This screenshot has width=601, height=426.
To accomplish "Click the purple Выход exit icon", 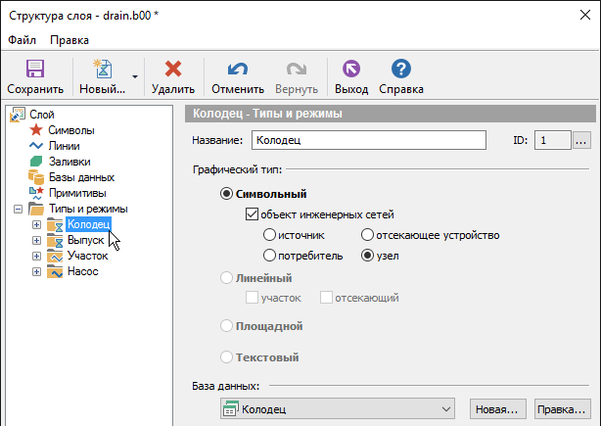I will 351,69.
